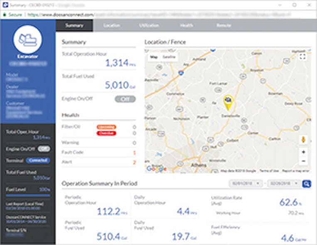This screenshot has height=245, width=317.
Task: Switch to the Location tab
Action: click(x=111, y=25)
